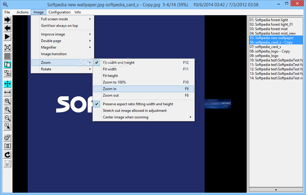
Task: Select file list entry number 12
Action: pyautogui.click(x=276, y=69)
